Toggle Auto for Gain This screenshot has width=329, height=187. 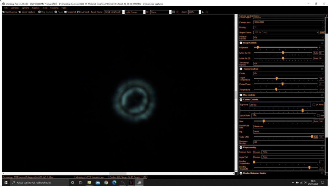coord(316,121)
